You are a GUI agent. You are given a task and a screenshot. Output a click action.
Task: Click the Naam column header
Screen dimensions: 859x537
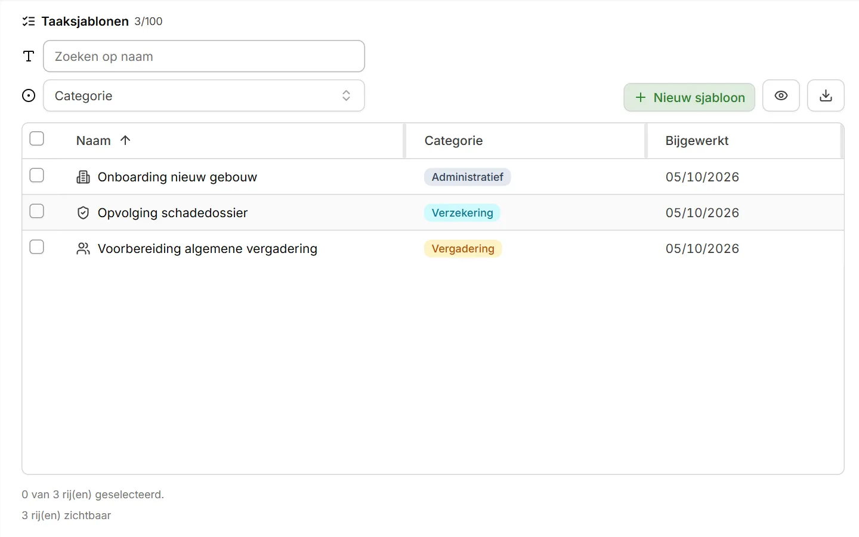coord(94,141)
